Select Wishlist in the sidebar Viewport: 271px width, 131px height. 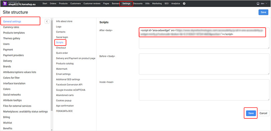pyautogui.click(x=7, y=123)
